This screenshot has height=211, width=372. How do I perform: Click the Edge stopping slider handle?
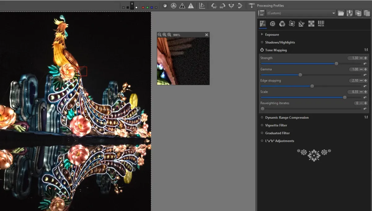312,86
